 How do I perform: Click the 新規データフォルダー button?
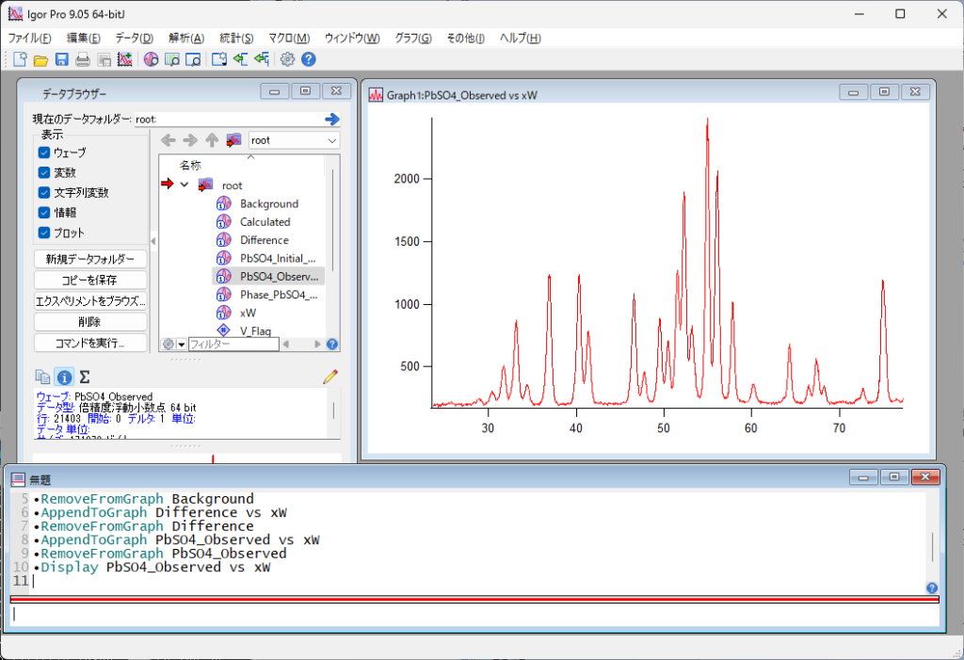[90, 260]
